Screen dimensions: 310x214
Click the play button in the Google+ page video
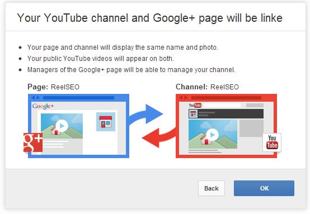[x=62, y=126]
